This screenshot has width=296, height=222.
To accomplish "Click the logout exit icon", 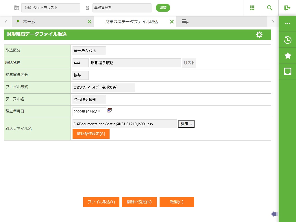I will (287, 8).
